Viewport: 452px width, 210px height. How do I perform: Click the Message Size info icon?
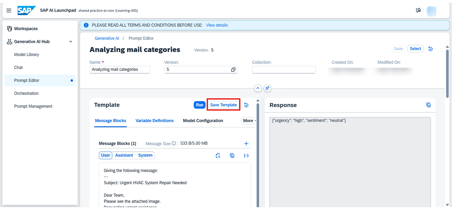[174, 143]
